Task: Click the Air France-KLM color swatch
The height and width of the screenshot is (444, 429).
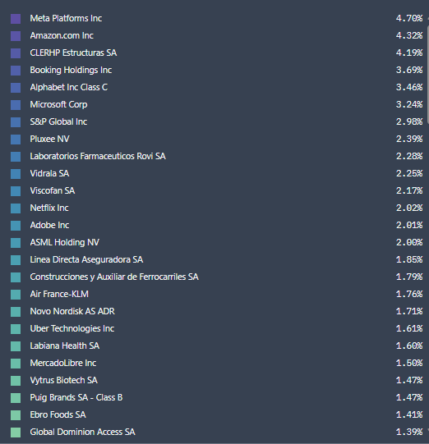Action: [x=16, y=295]
